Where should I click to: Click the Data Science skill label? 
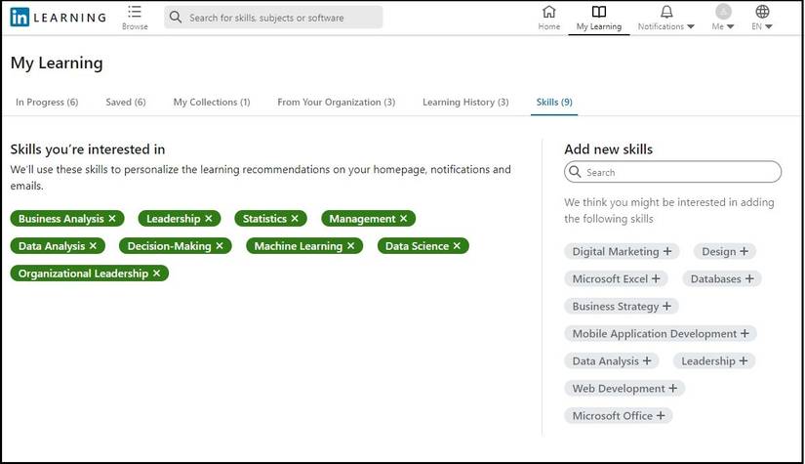pyautogui.click(x=417, y=245)
